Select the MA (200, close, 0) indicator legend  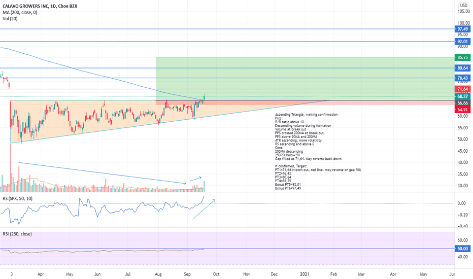tap(20, 12)
